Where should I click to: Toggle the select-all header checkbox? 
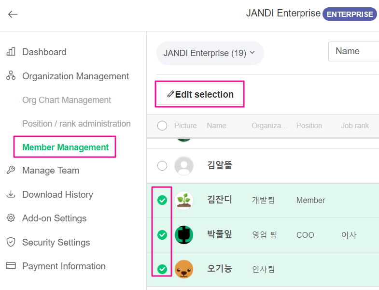pyautogui.click(x=162, y=126)
